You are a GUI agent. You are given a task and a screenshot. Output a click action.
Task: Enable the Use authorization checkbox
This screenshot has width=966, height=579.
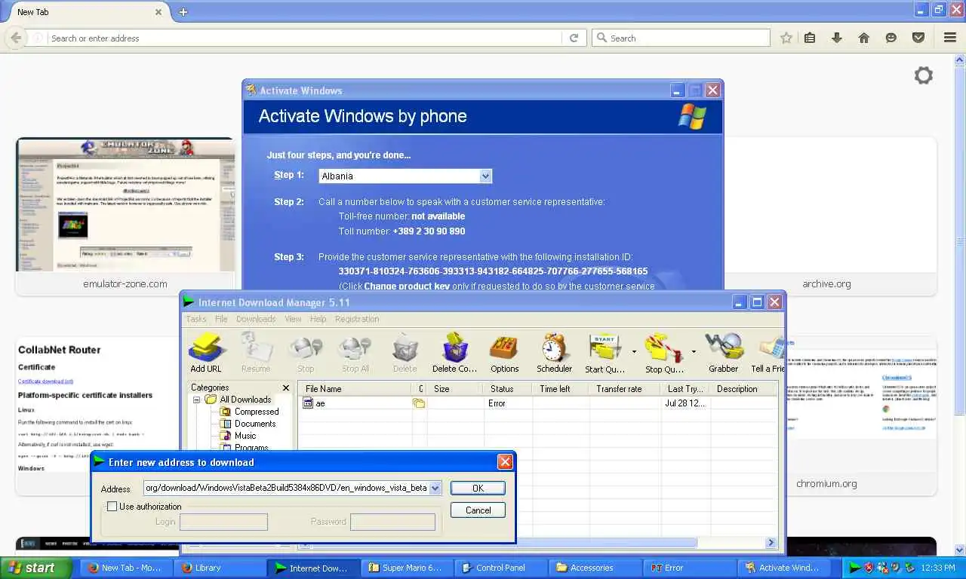coord(112,507)
